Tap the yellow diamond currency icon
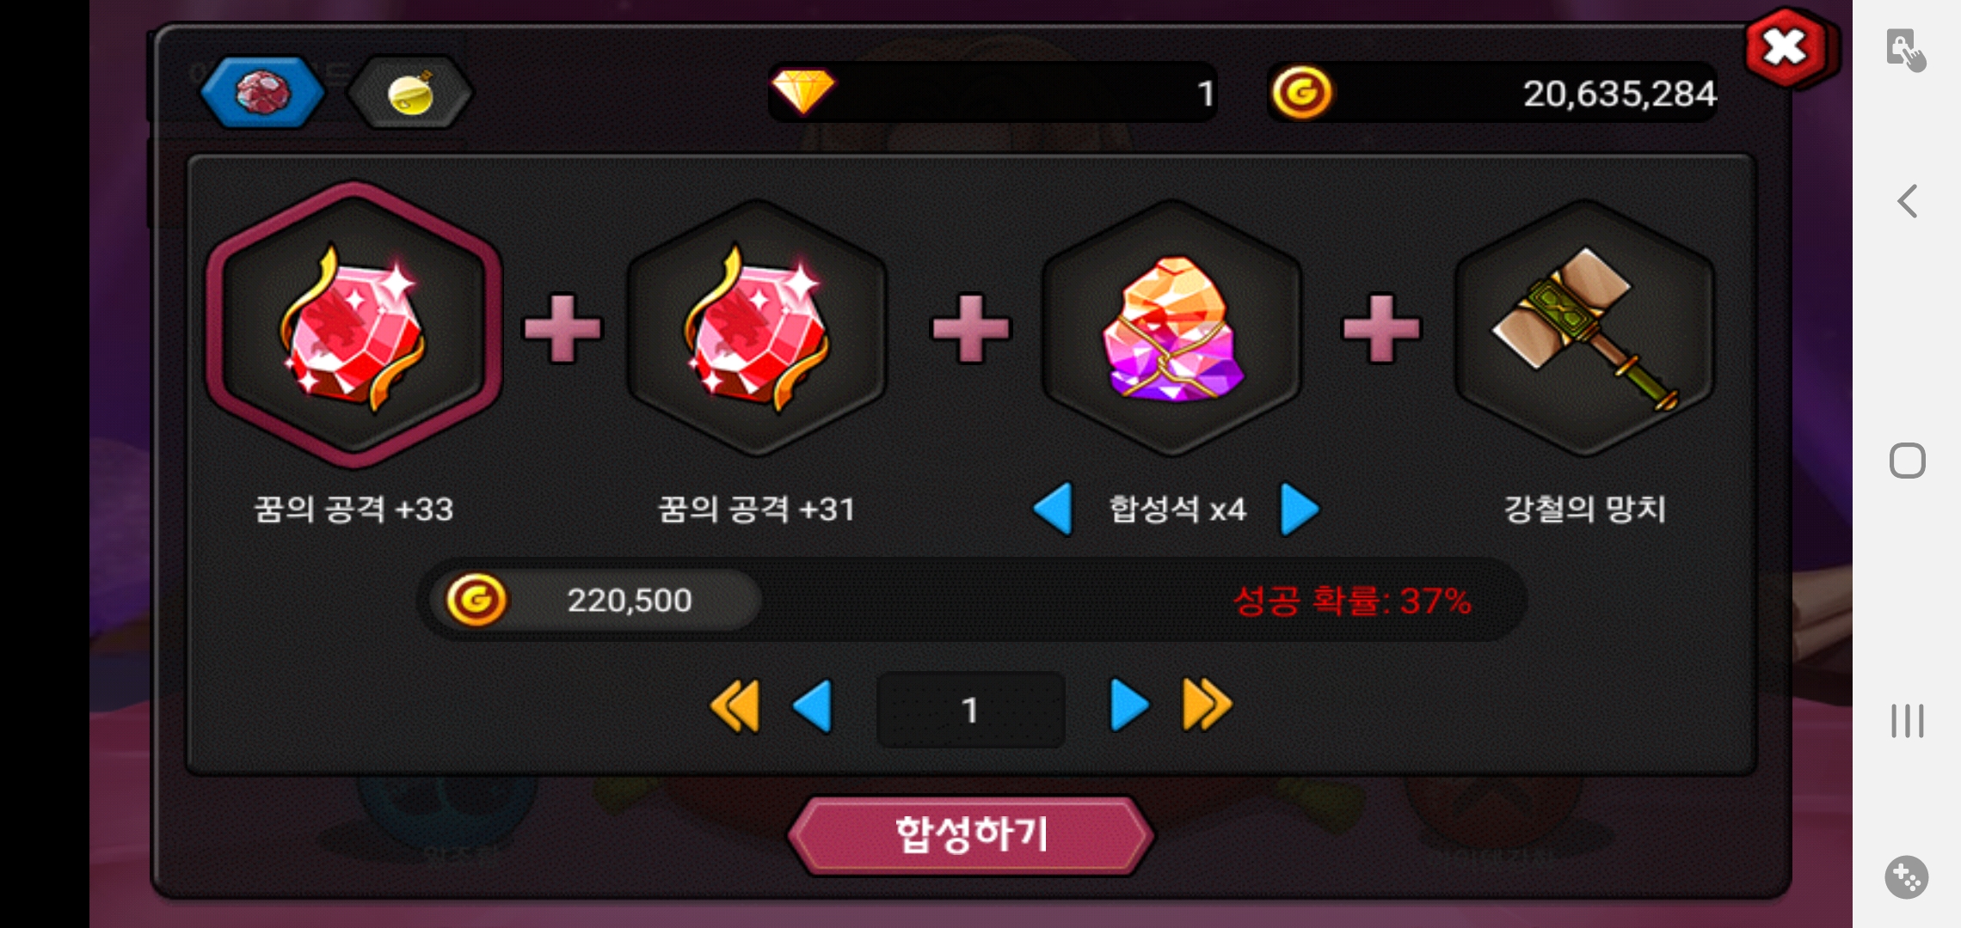The height and width of the screenshot is (928, 1961). pyautogui.click(x=802, y=91)
